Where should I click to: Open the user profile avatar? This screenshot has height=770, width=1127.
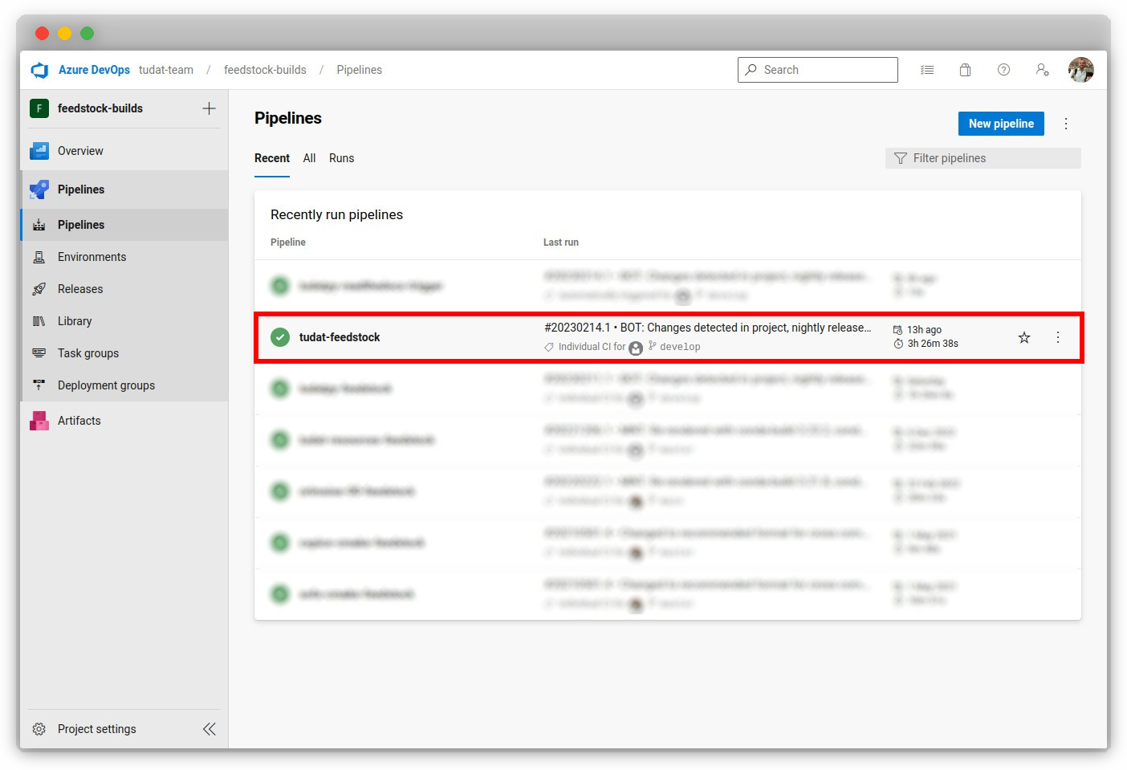(1080, 70)
